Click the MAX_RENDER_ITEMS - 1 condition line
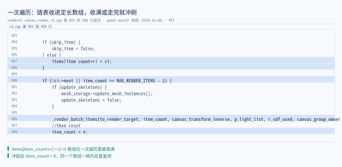 click(107, 81)
